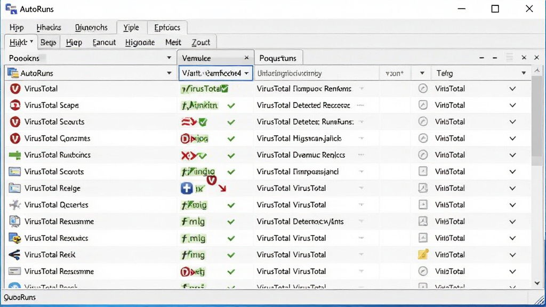
Task: Toggle the green checkmark in Conzmes row
Action: (231, 139)
